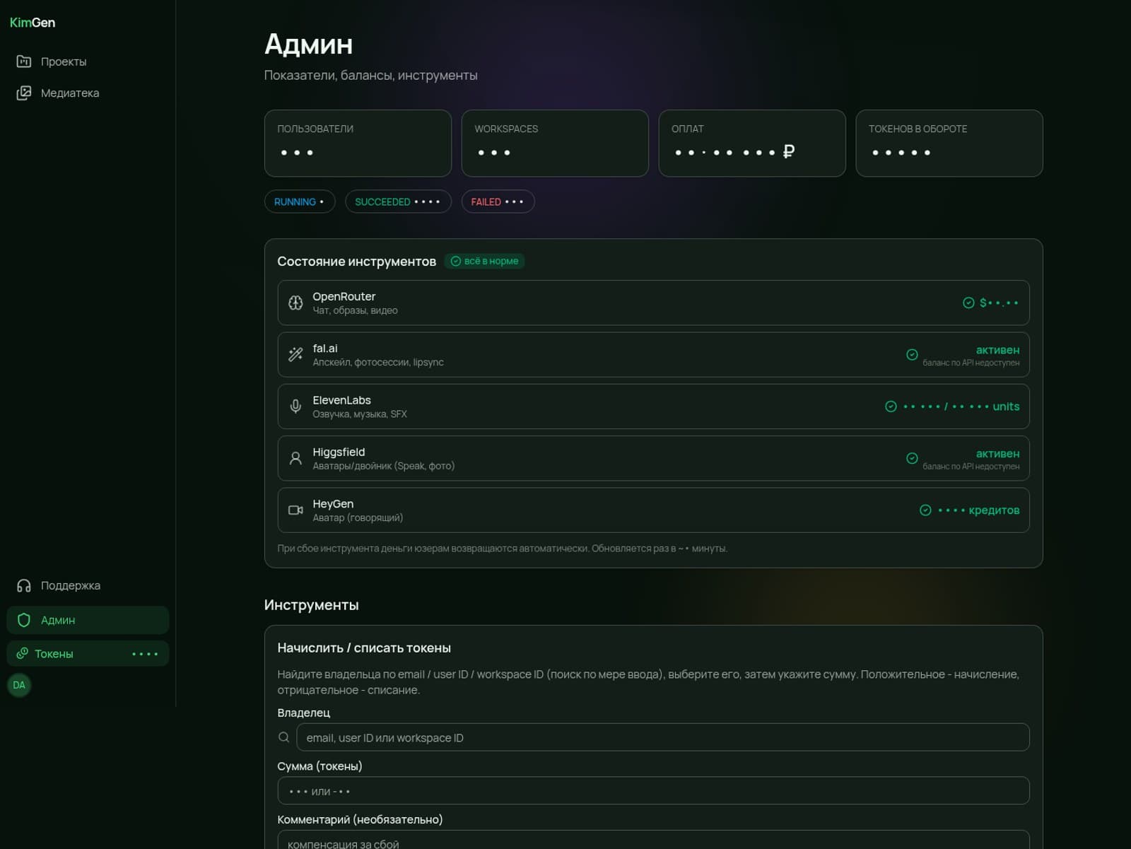Click the OpenRouter tool name

point(344,296)
